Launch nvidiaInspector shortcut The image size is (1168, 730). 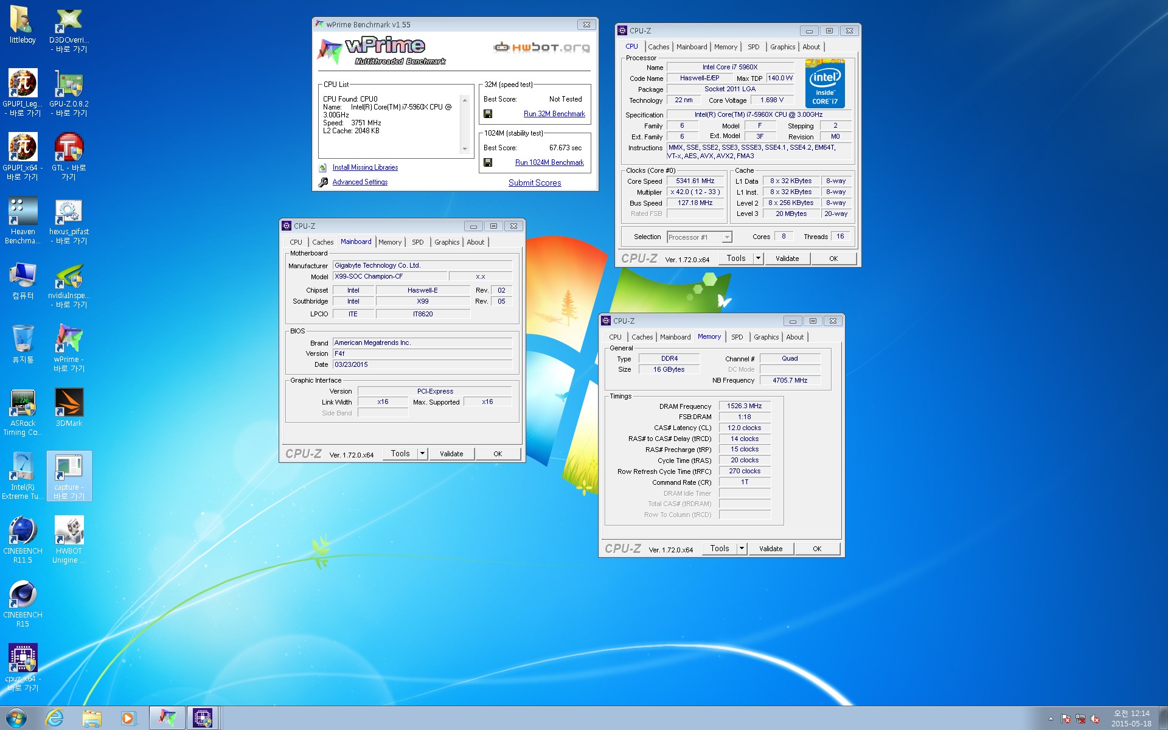(x=69, y=284)
